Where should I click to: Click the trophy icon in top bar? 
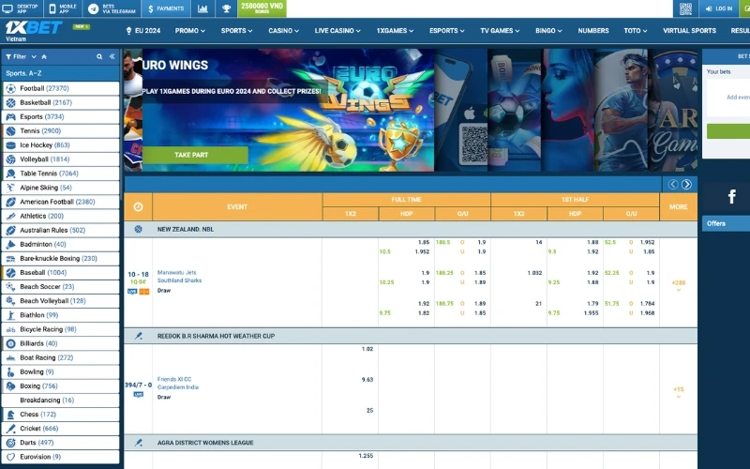click(226, 8)
